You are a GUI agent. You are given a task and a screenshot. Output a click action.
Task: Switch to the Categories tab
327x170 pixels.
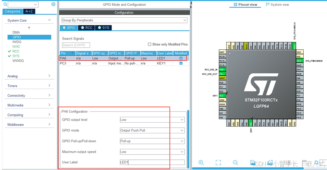13,11
